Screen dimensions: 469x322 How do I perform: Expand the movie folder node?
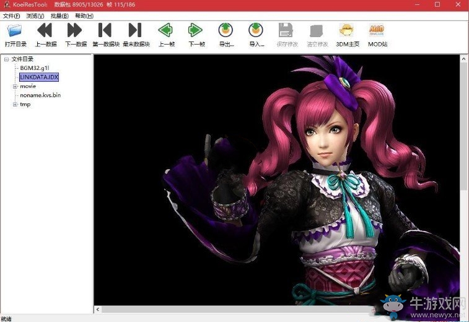(15, 87)
